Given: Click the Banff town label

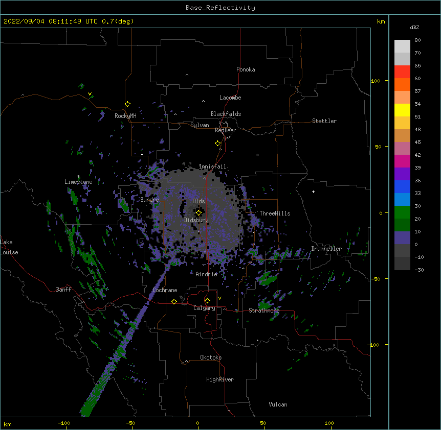Looking at the screenshot, I should (x=63, y=290).
